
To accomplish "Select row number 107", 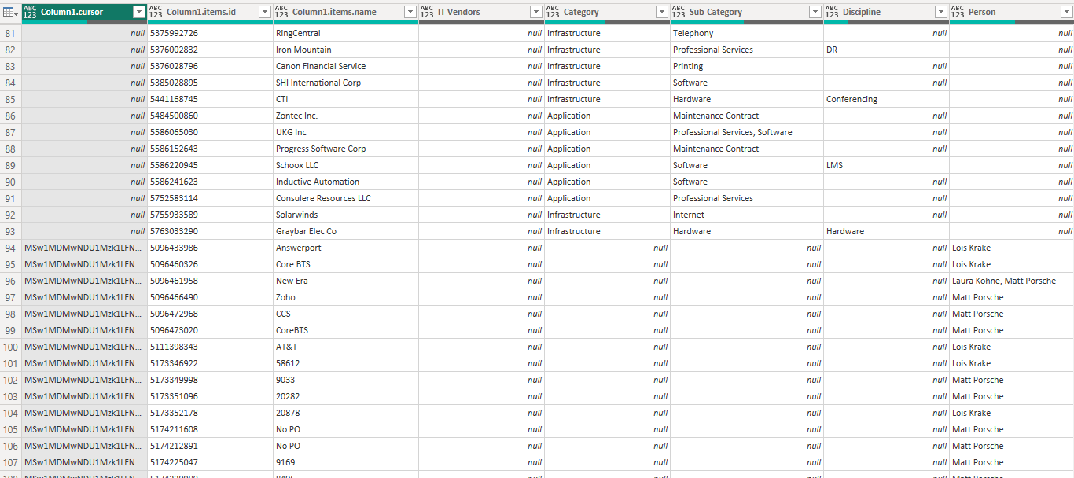I will [x=10, y=462].
